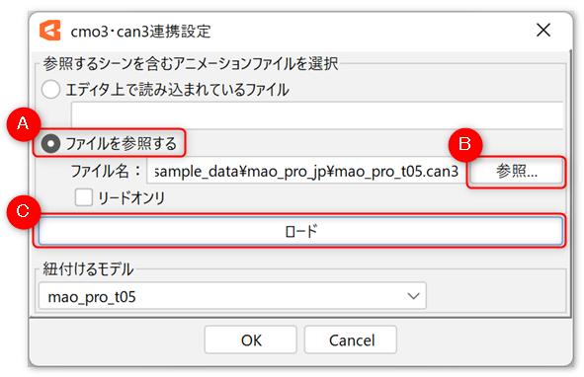Enable the リードオンリ checkbox

[x=83, y=196]
